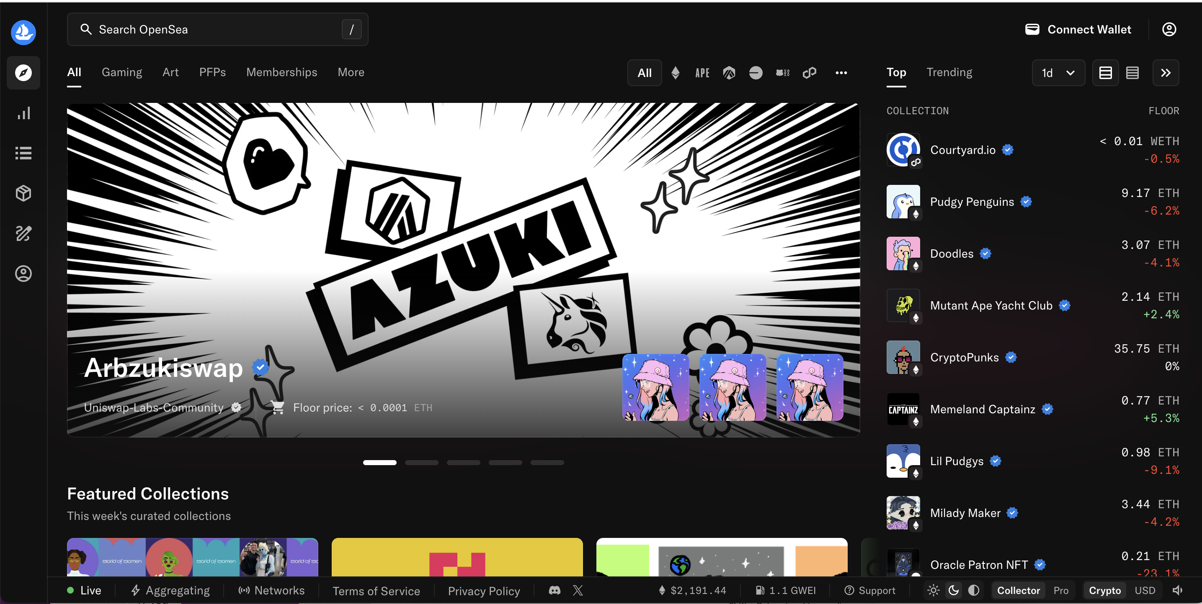This screenshot has width=1202, height=604.
Task: Click the ETH price $2,191.44 indicator
Action: [692, 591]
